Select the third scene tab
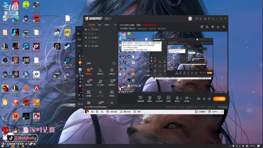This screenshot has width=263, height=148. point(107,25)
